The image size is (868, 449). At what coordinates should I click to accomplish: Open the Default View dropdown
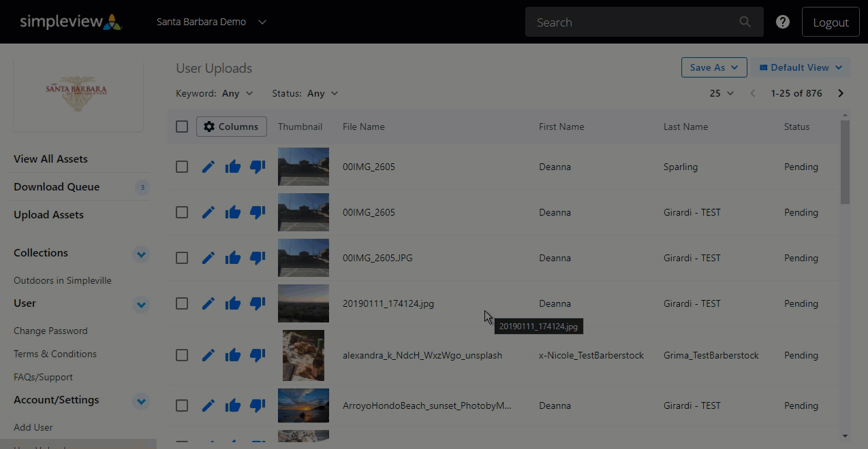801,67
